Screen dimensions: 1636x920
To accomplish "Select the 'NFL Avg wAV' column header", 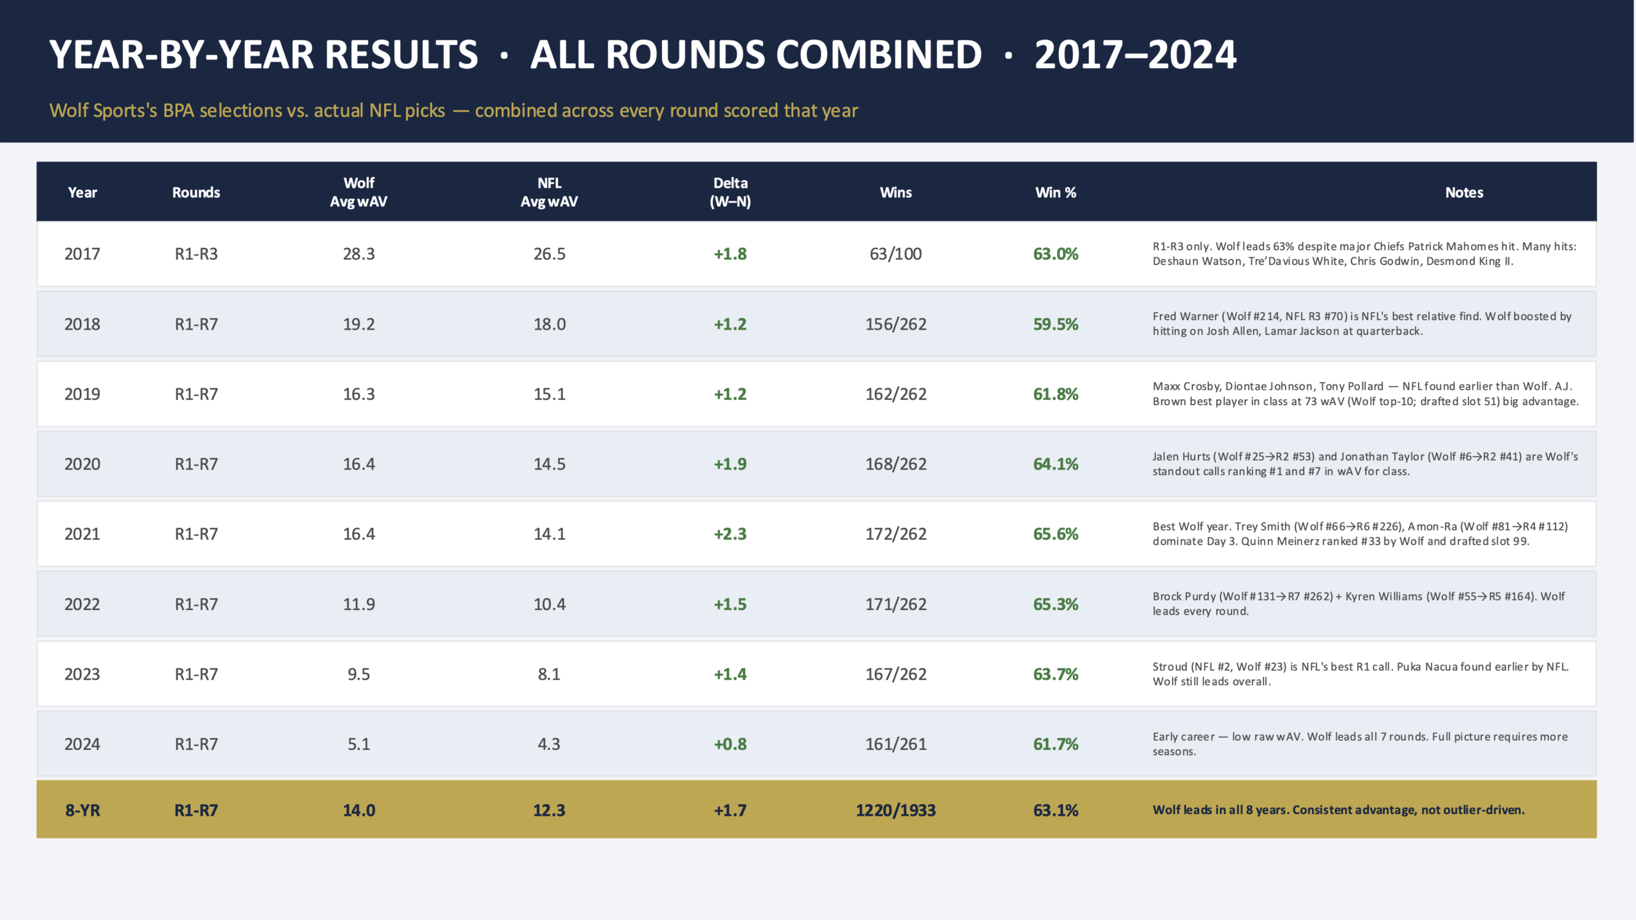I will [549, 192].
